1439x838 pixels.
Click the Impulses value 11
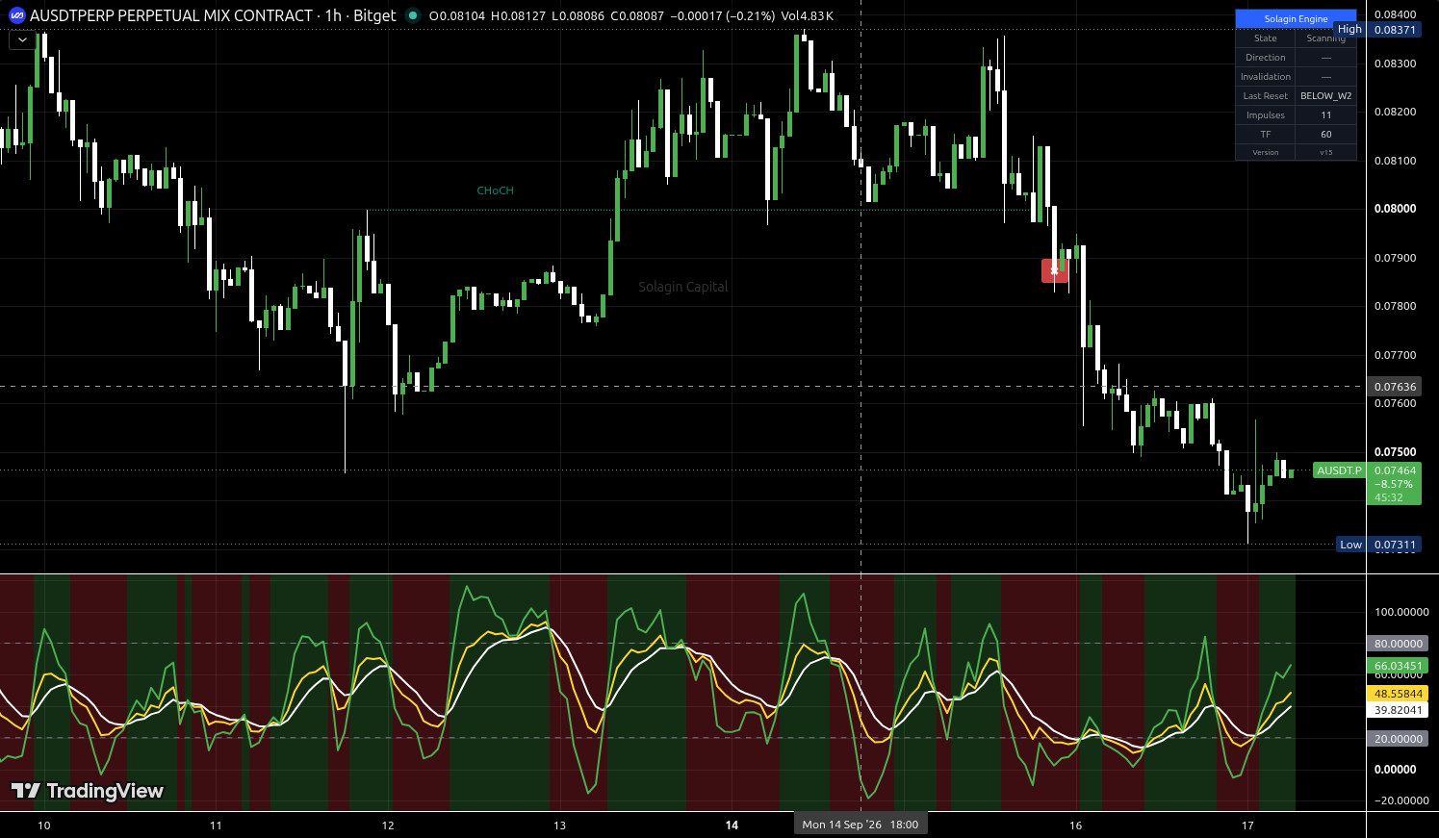(x=1326, y=115)
